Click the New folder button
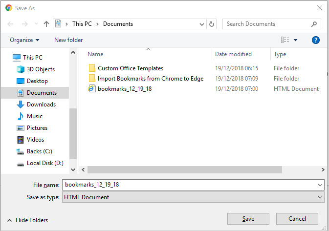329x231 pixels. [68, 40]
